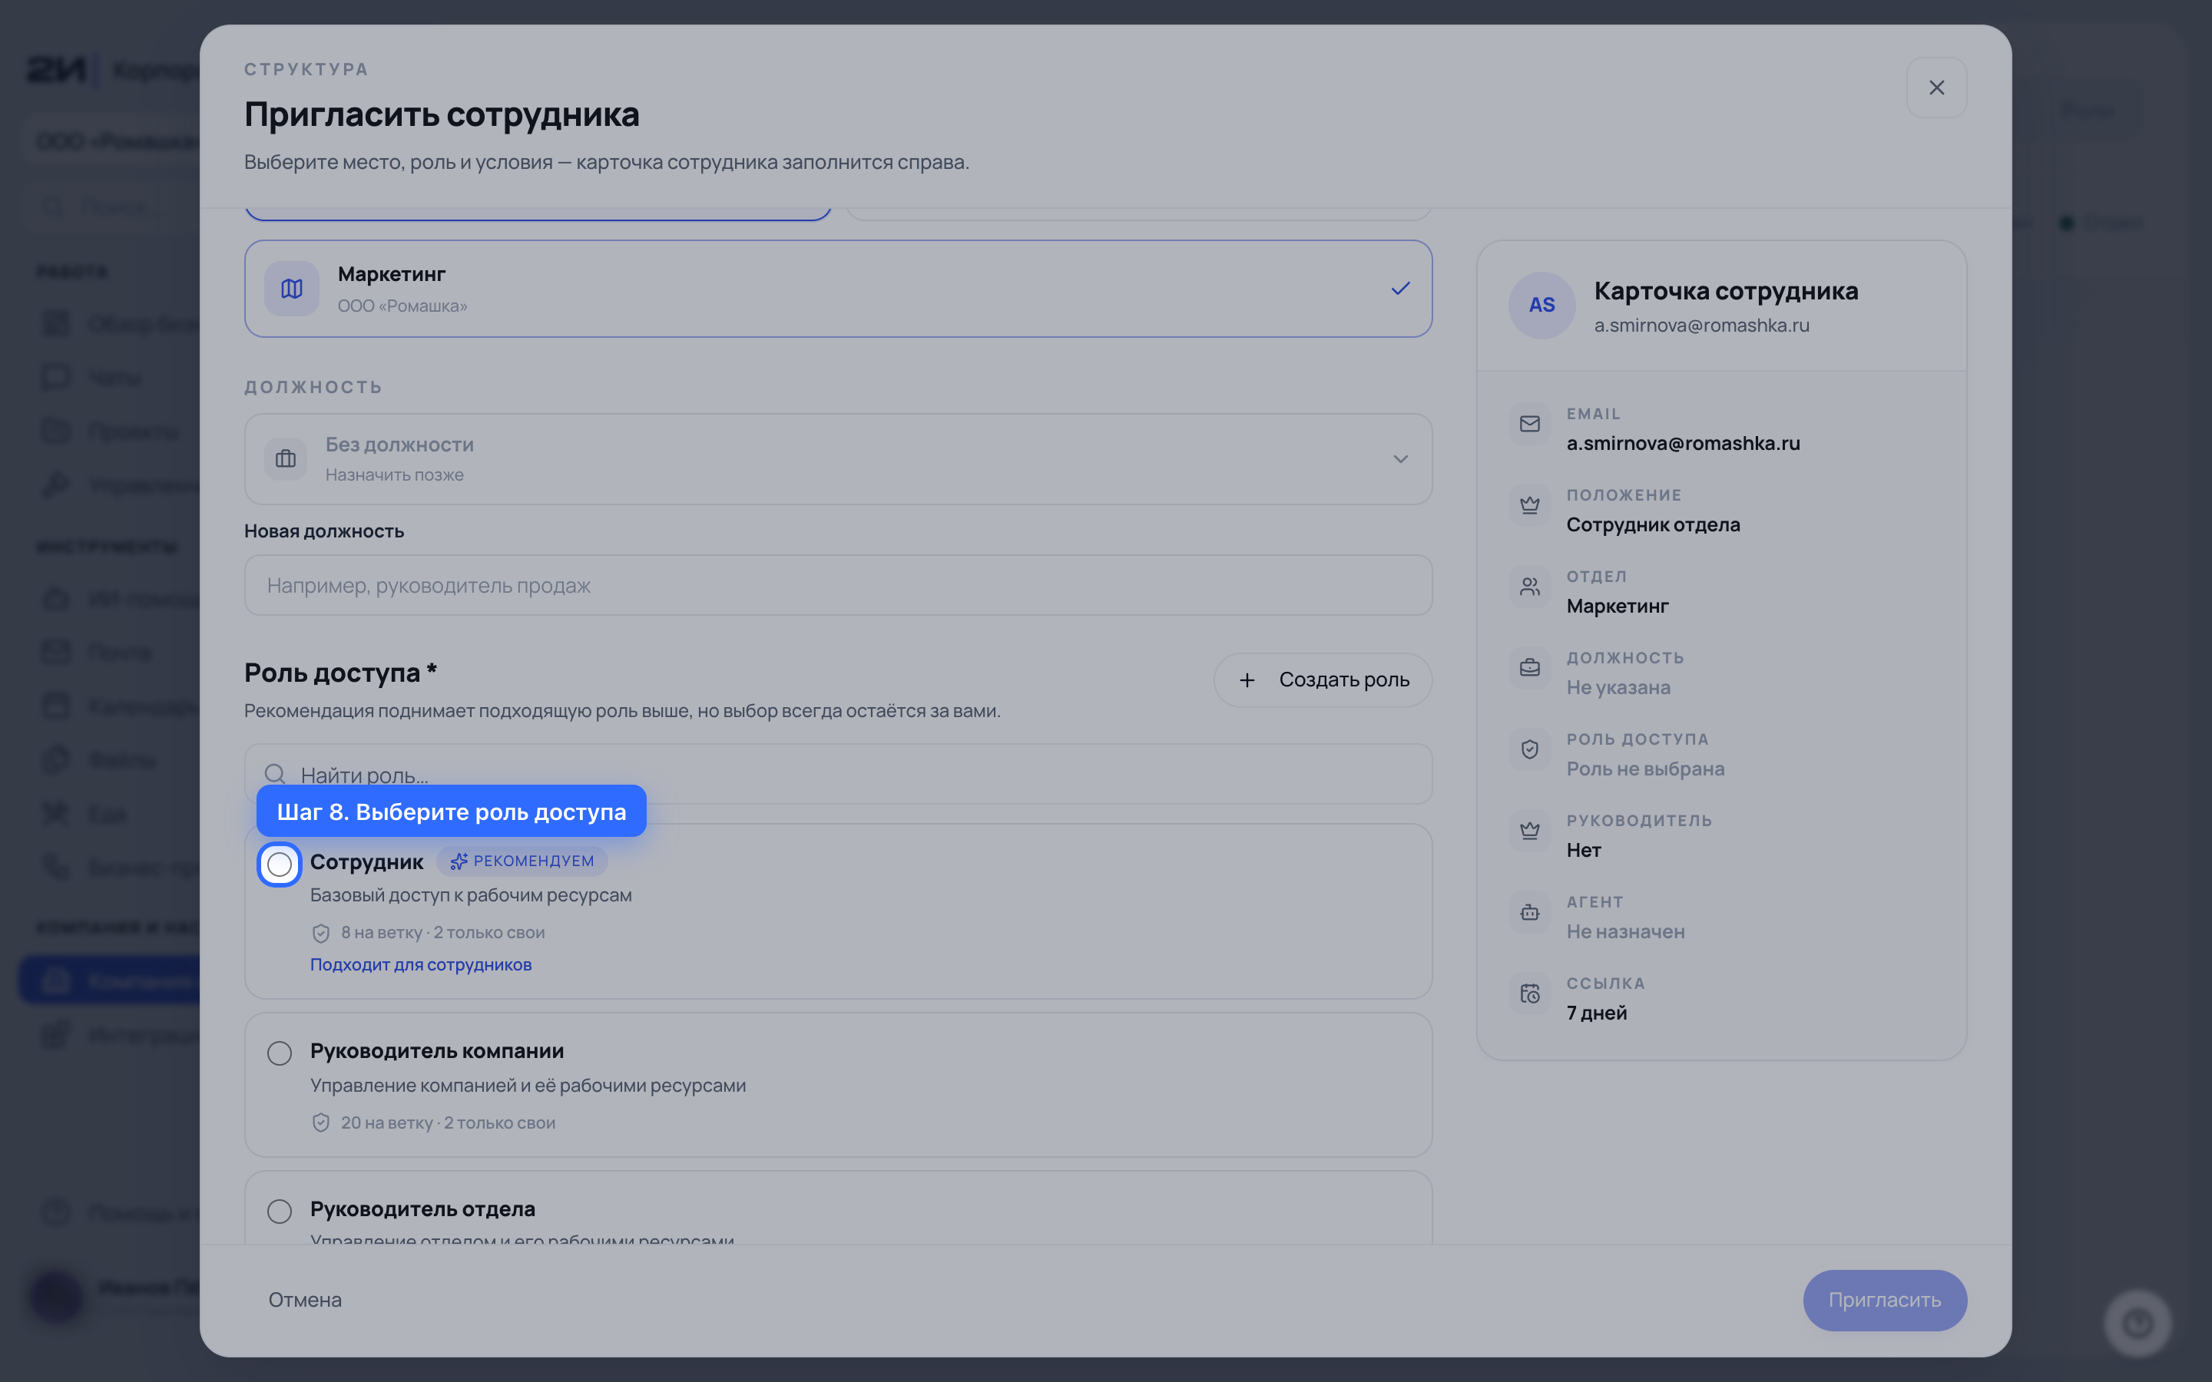Click the magnifier icon in role search

274,774
